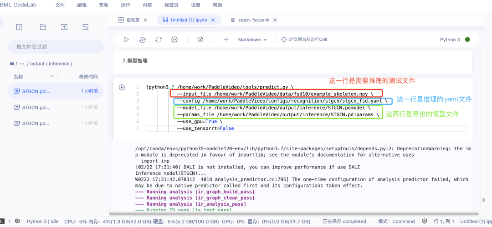Click the vertical scrollbar thumb of notebook
The height and width of the screenshot is (227, 492).
(483, 200)
